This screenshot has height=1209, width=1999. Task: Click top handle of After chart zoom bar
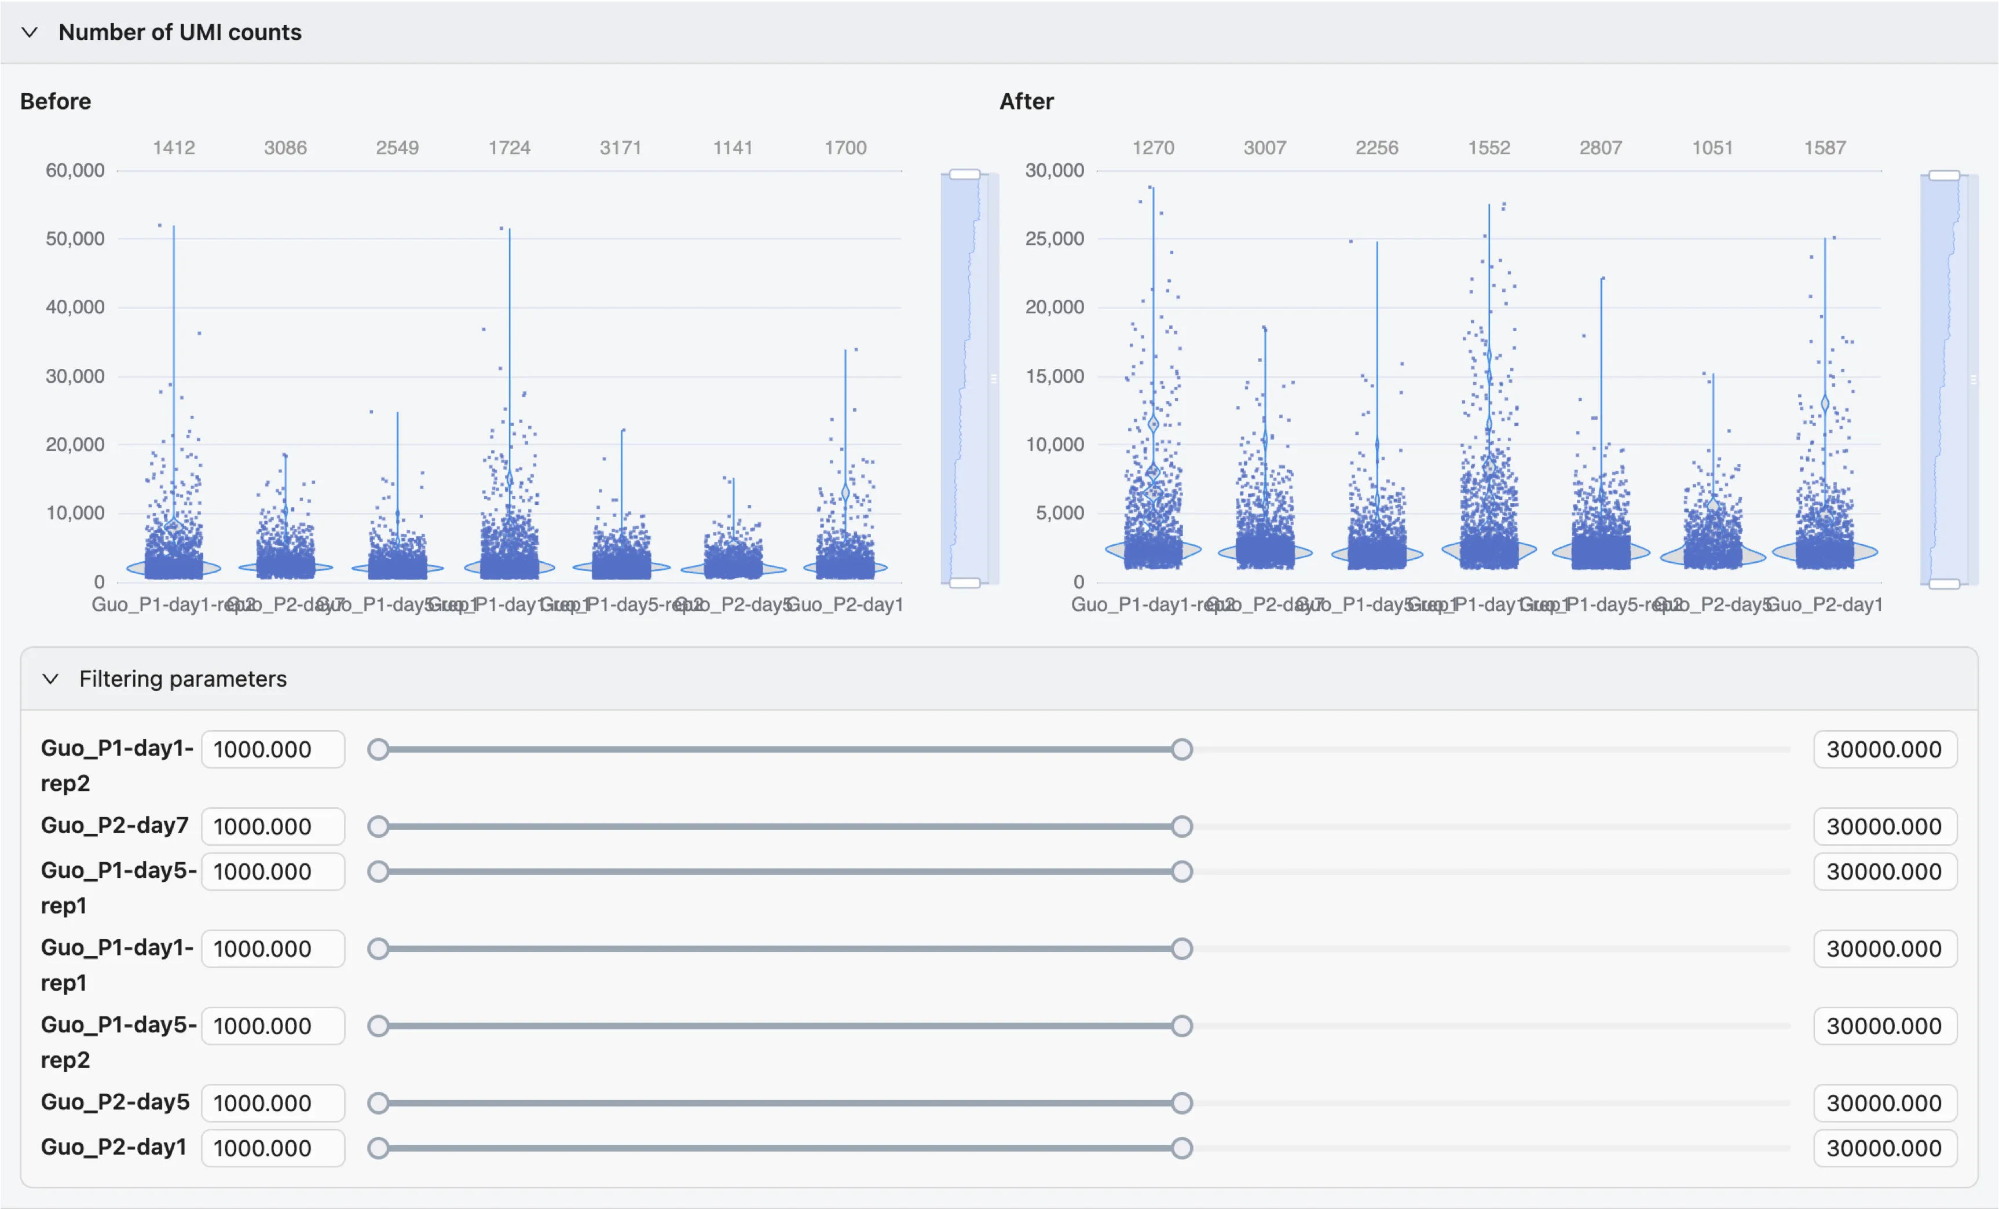(1944, 175)
